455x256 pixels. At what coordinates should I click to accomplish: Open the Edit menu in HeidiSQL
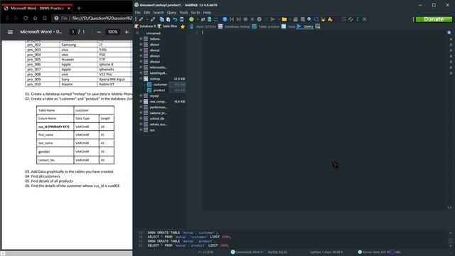[x=147, y=13]
